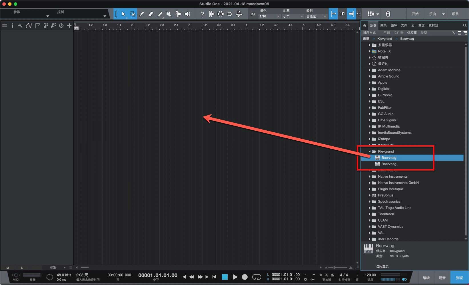Select the Bend tool

pyautogui.click(x=178, y=14)
